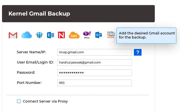
Task: Click the Add desired Gmail account tooltip
Action: tap(146, 35)
